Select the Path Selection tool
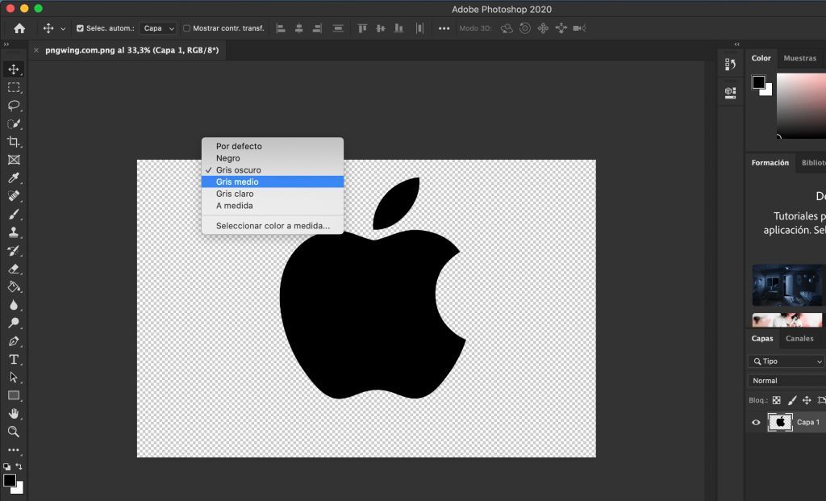Image resolution: width=826 pixels, height=501 pixels. 14,378
